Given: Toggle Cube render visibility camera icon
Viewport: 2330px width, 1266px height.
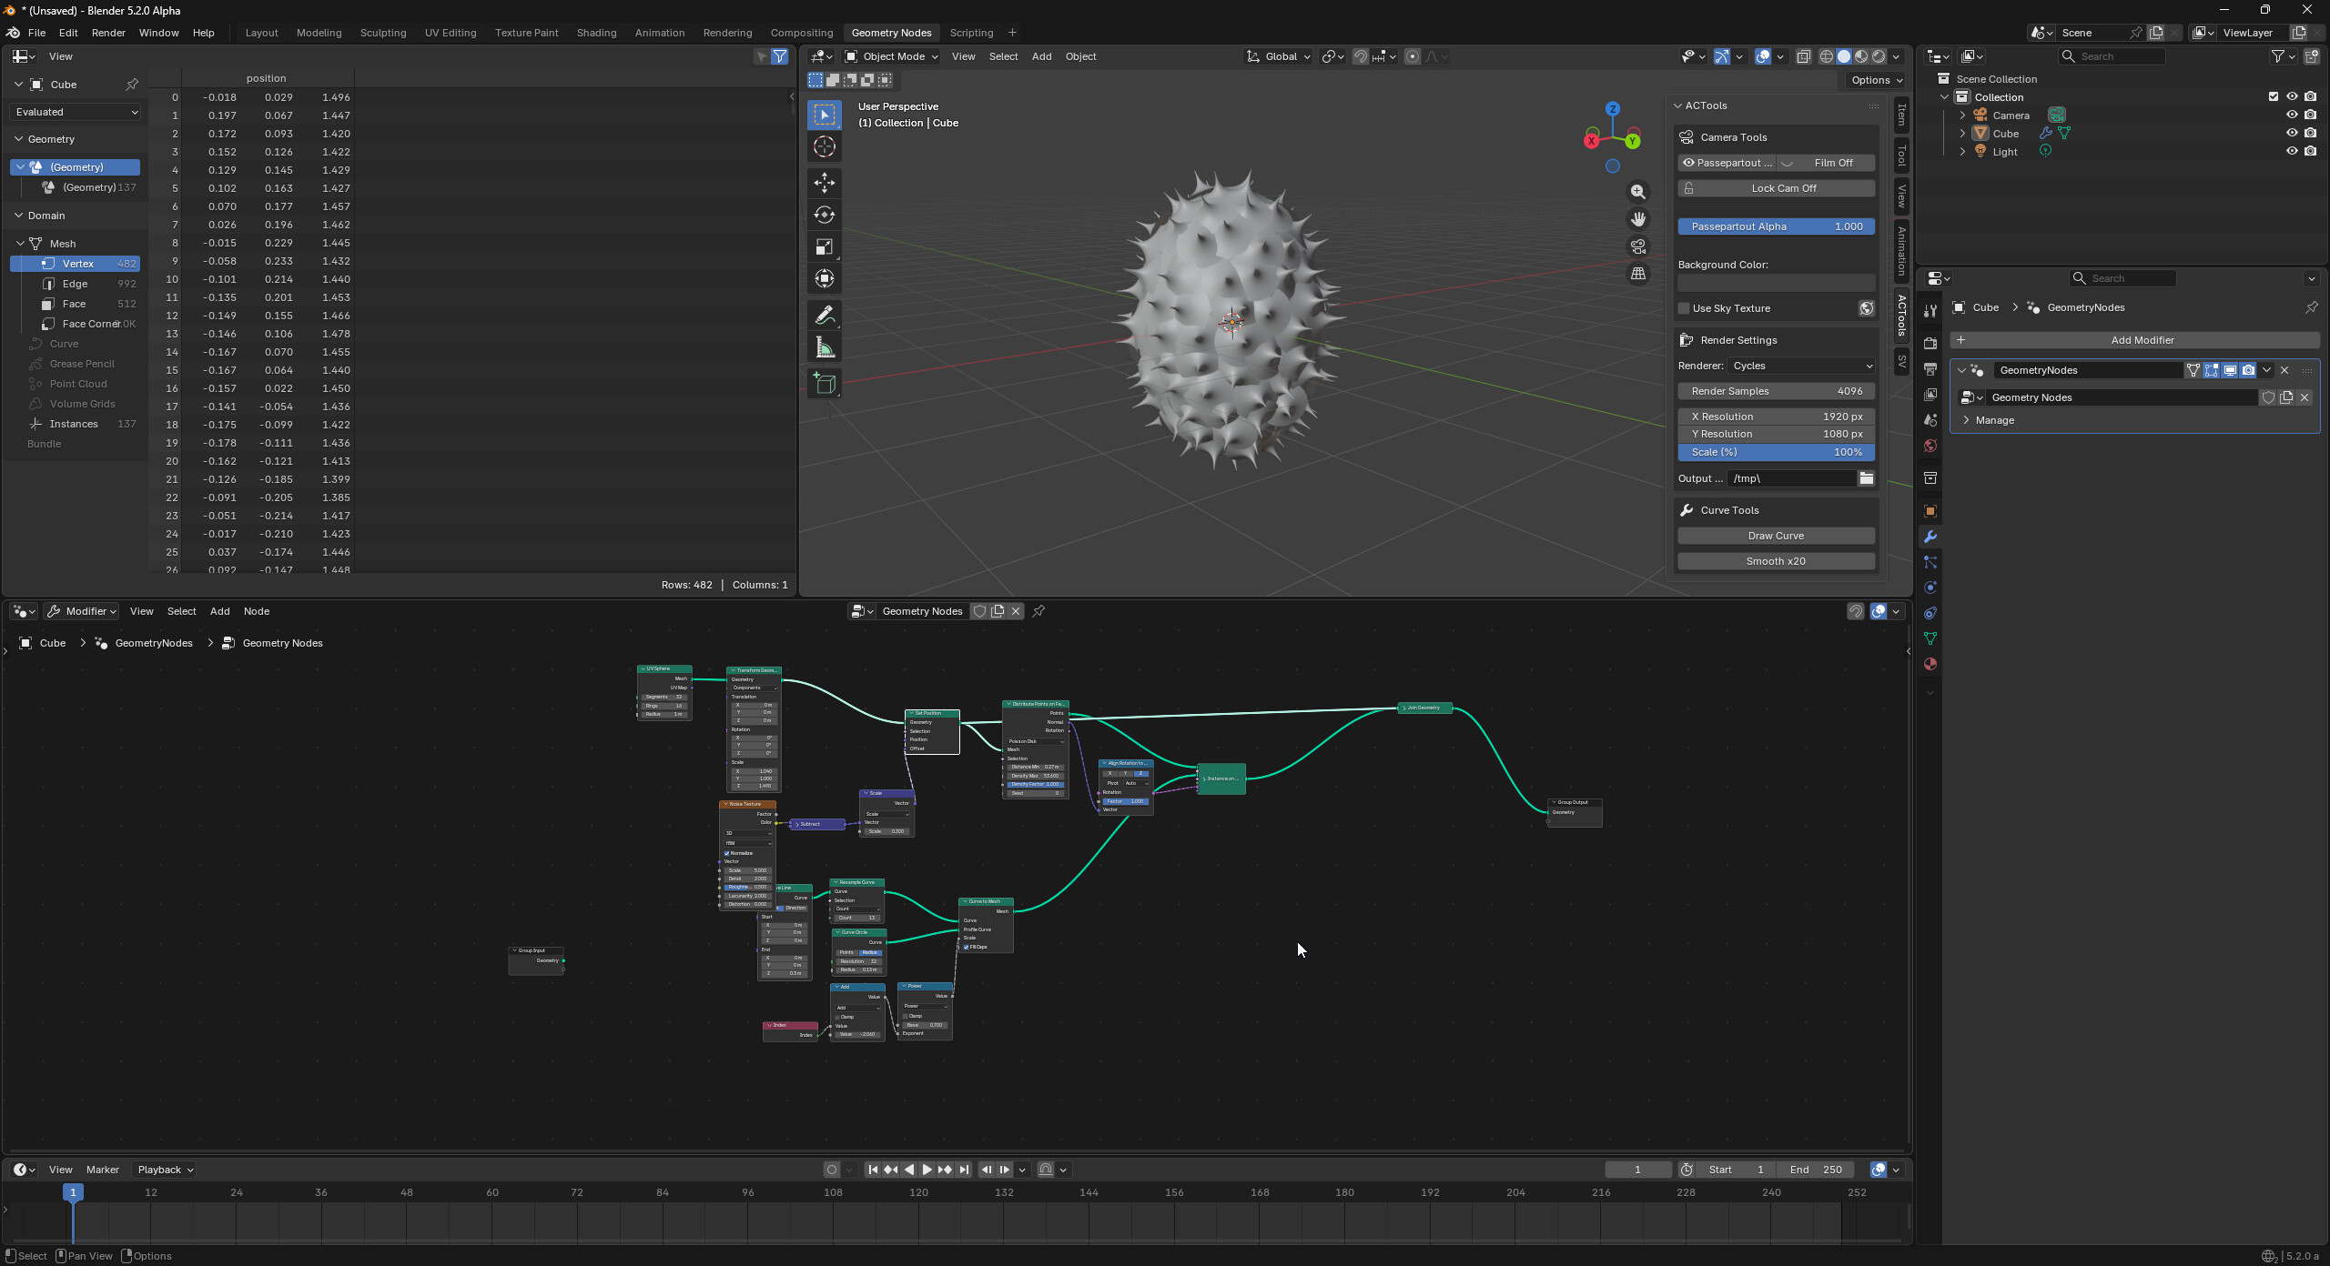Looking at the screenshot, I should point(2310,134).
